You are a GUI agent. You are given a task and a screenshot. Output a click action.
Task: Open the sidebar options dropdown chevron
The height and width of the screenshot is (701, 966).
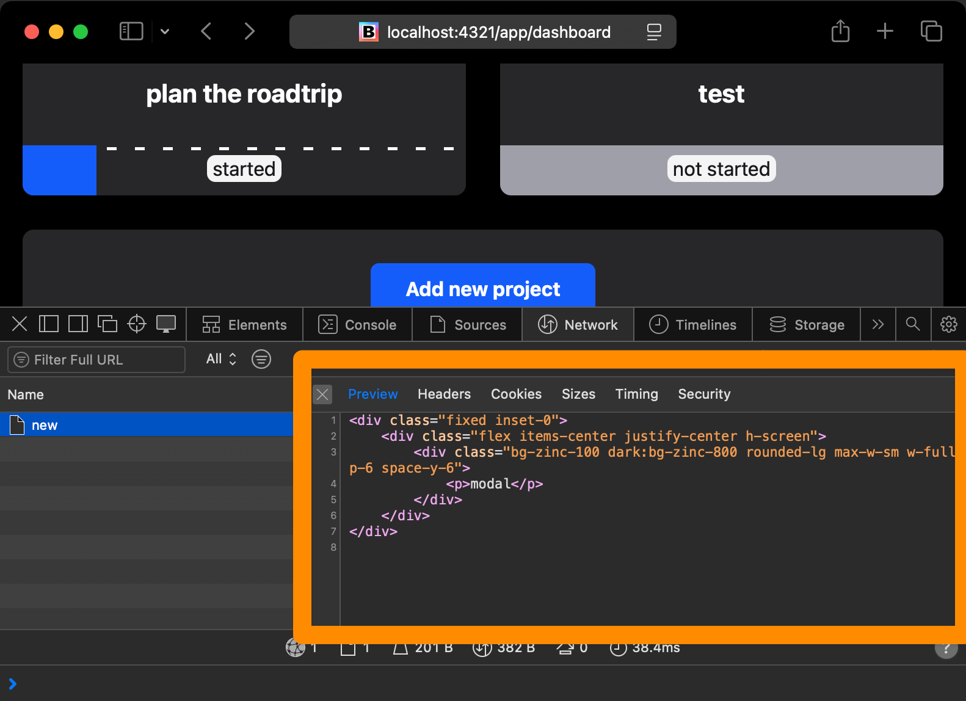(x=165, y=31)
